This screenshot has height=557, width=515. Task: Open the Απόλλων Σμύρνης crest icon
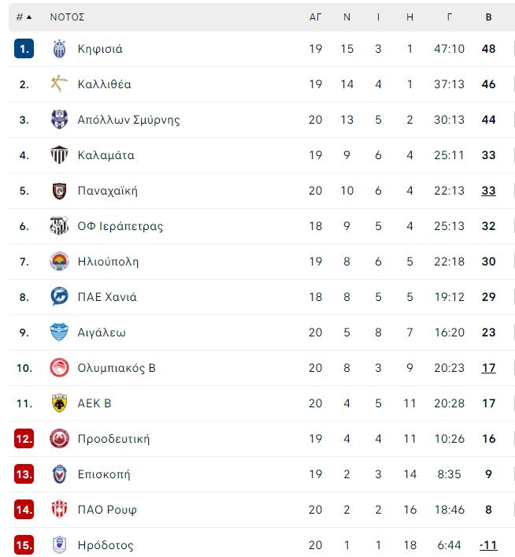(59, 120)
